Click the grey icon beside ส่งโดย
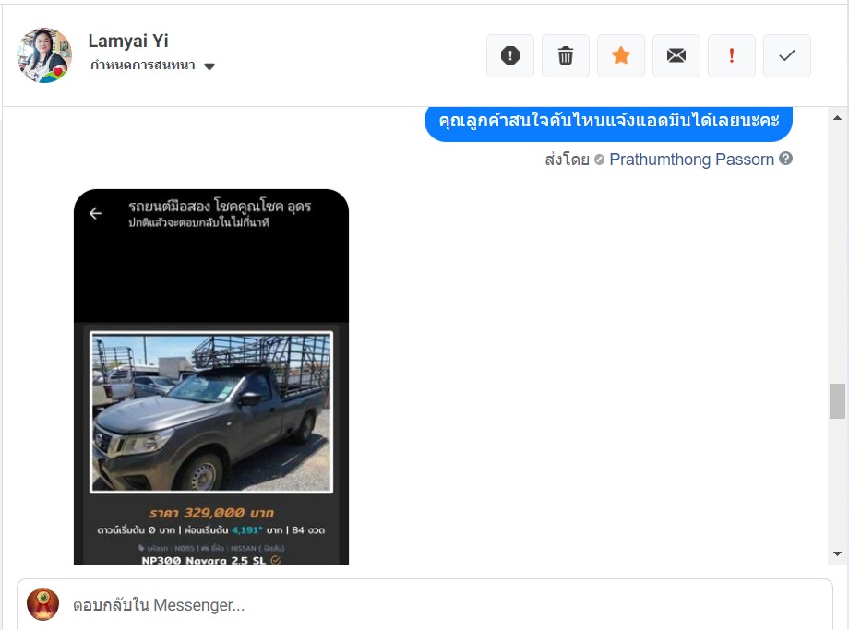The width and height of the screenshot is (849, 630). pos(600,160)
